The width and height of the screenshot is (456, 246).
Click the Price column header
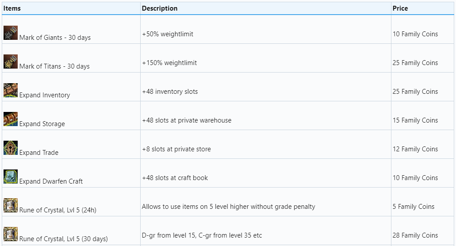pos(400,8)
